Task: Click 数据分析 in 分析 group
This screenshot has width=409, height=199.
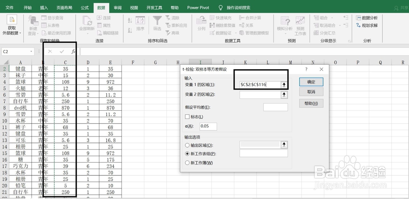Action: tap(367, 18)
